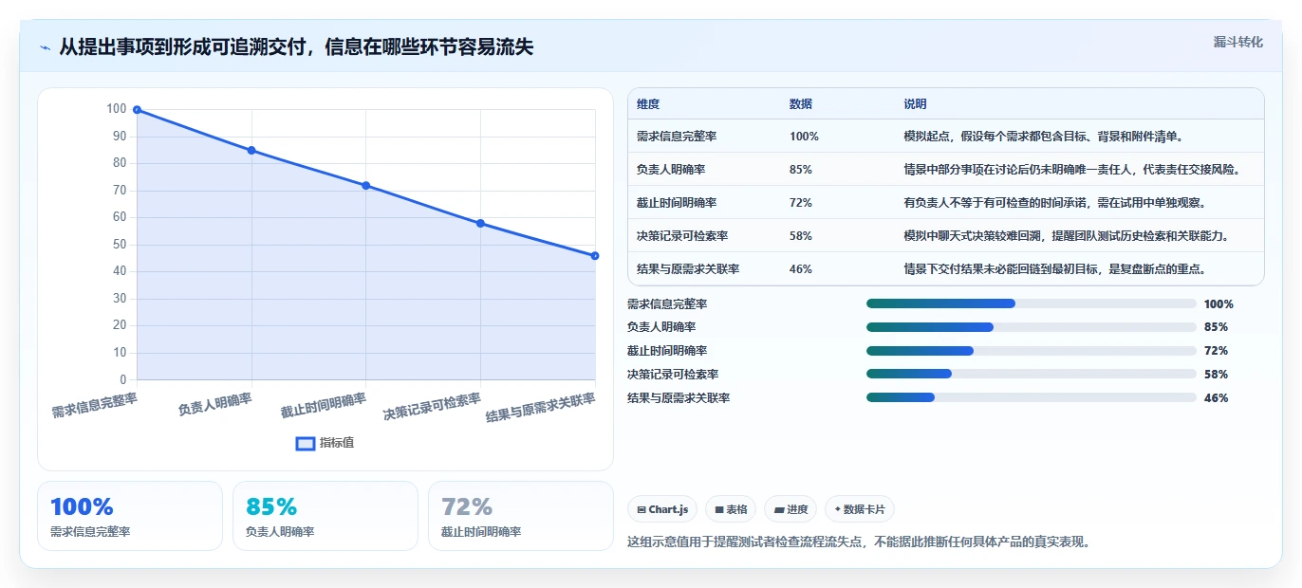Click table cell 决策记录可检索率
Viewport: 1302px width, 588px height.
[x=682, y=236]
